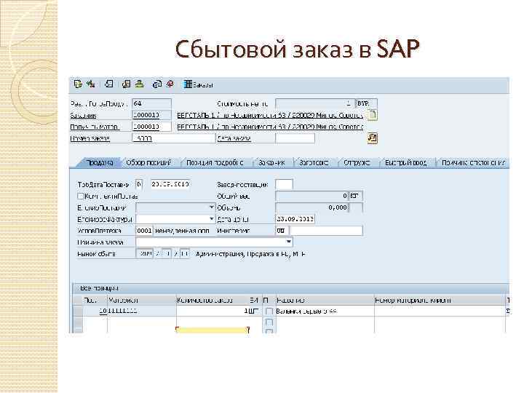Click the description cell Валенки серые
Image resolution: width=524 pixels, height=393 pixels.
[324, 311]
